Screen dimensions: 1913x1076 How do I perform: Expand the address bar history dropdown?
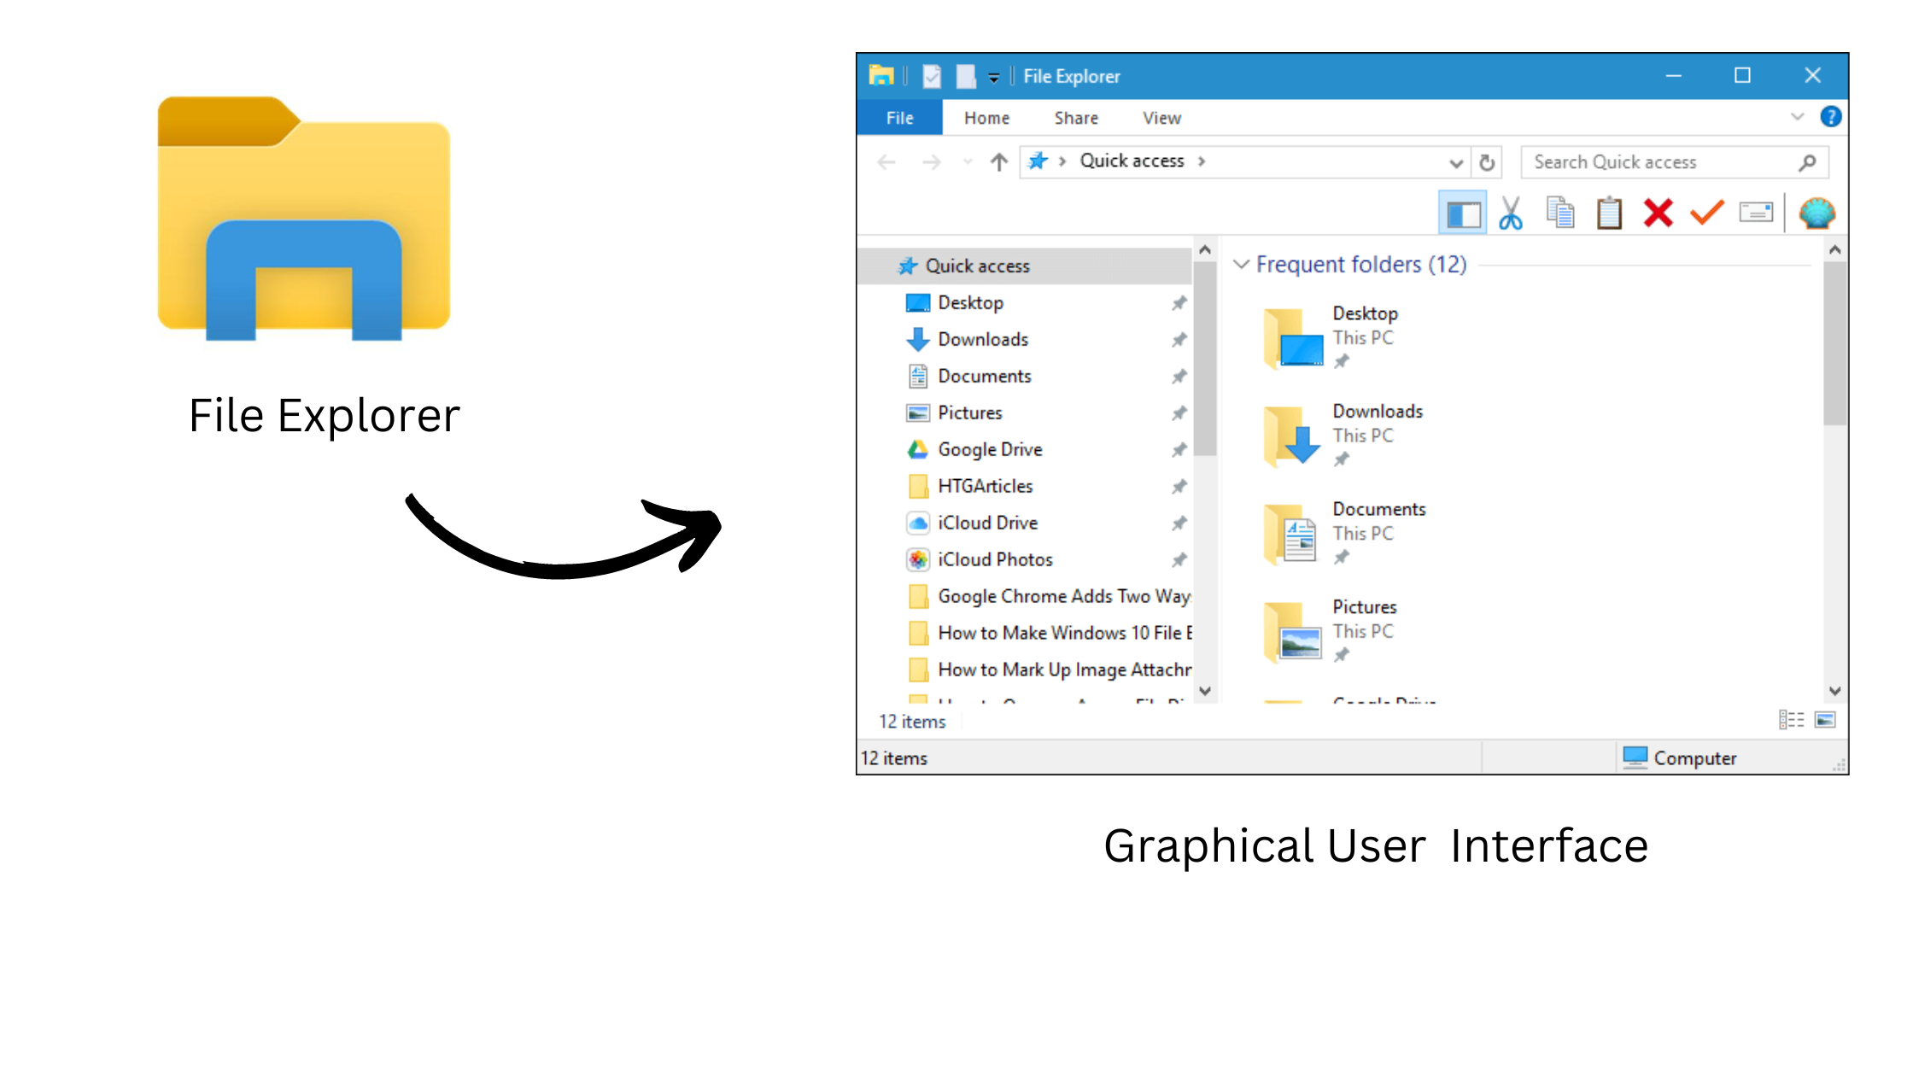coord(1456,162)
